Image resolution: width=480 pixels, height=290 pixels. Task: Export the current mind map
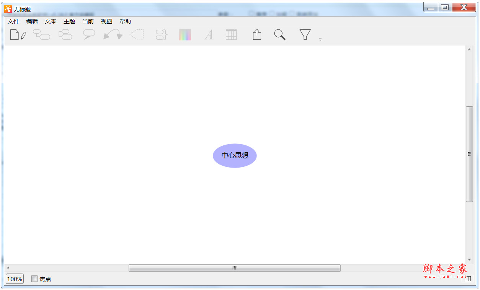coord(256,34)
